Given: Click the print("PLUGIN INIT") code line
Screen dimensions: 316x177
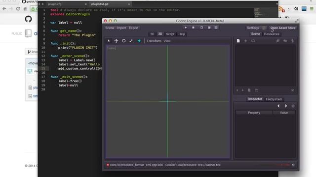Looking at the screenshot, I should click(78, 48).
